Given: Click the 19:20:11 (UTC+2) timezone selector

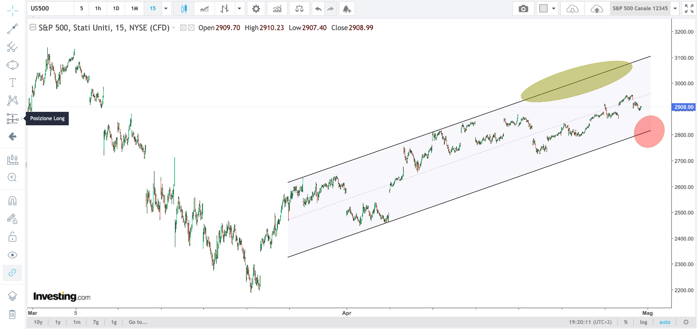Looking at the screenshot, I should [590, 322].
